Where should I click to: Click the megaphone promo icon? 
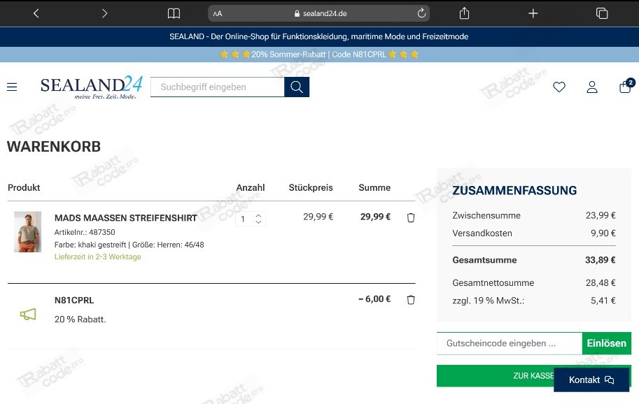pyautogui.click(x=28, y=314)
